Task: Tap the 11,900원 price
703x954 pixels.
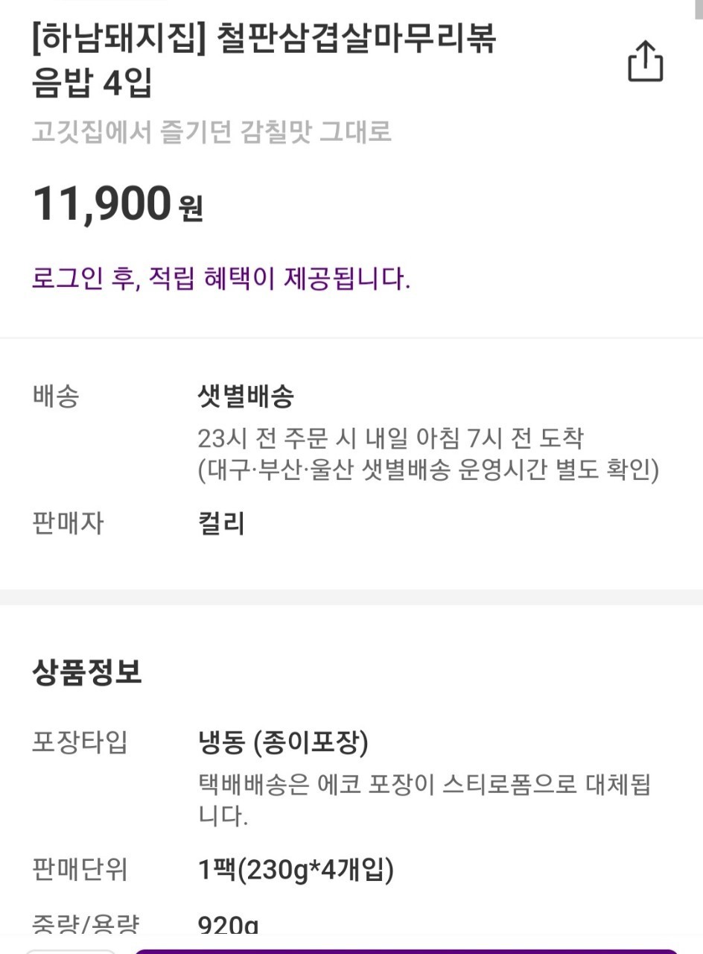Action: point(117,203)
